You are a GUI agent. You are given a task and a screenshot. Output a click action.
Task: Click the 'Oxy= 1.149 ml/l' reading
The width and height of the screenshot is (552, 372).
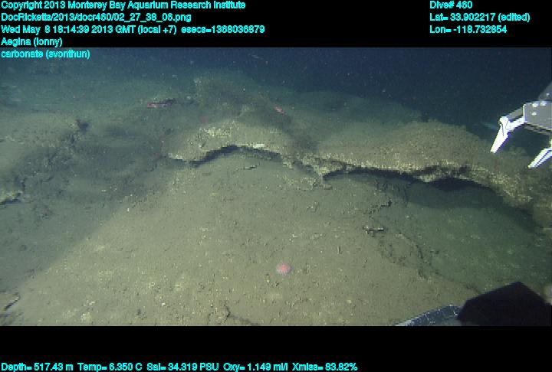tap(255, 367)
